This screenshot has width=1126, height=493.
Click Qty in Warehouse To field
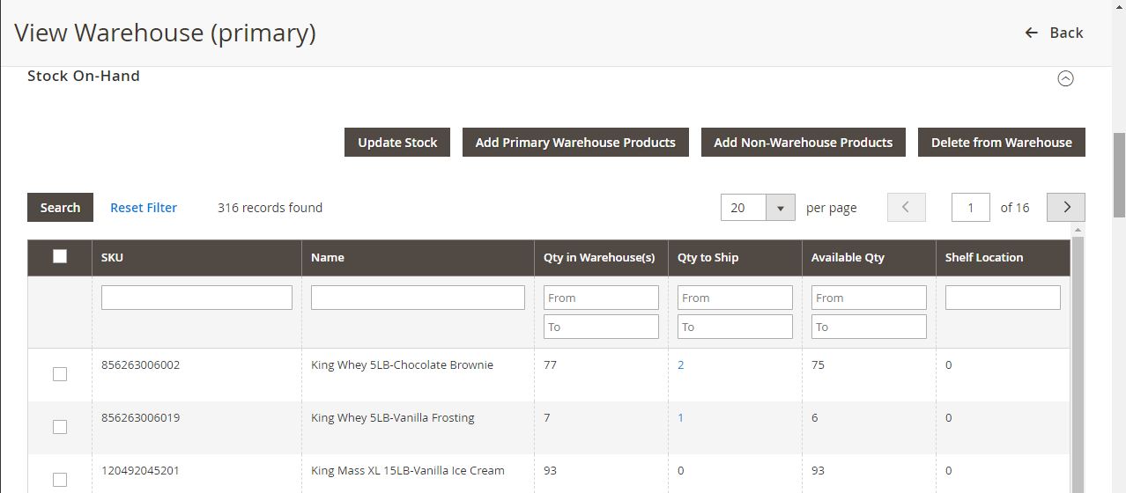click(601, 327)
